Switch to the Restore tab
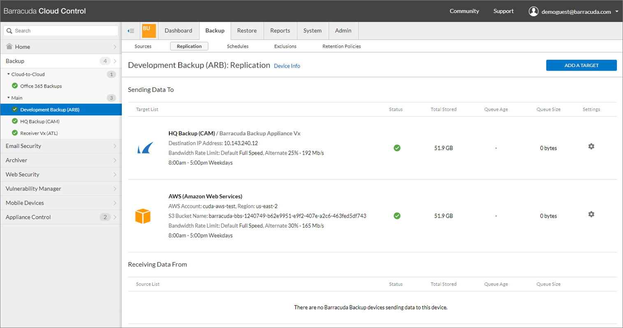The height and width of the screenshot is (328, 623). (x=247, y=30)
